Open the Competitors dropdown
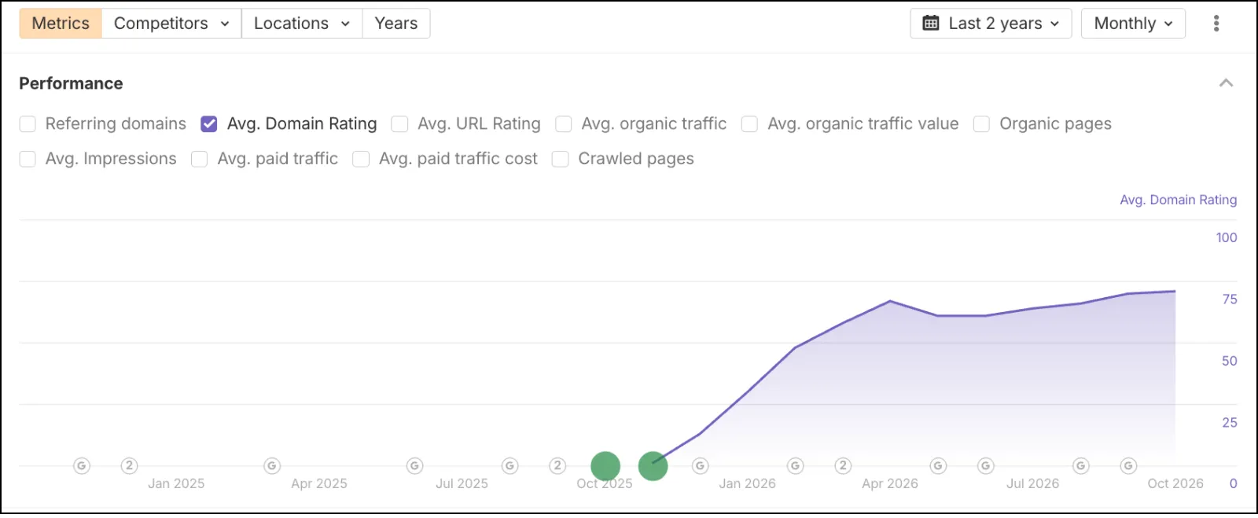1258x518 pixels. [x=171, y=24]
